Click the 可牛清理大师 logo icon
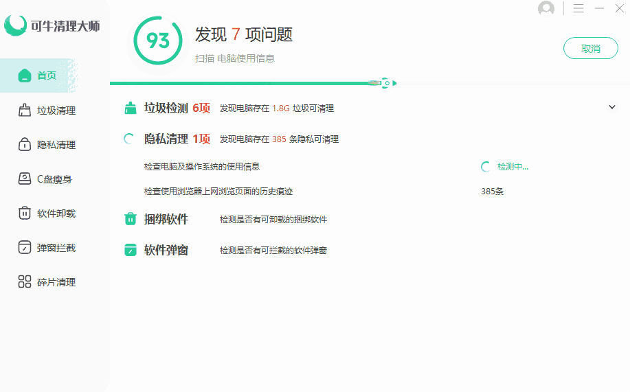Screen dimensions: 630x392 point(15,25)
